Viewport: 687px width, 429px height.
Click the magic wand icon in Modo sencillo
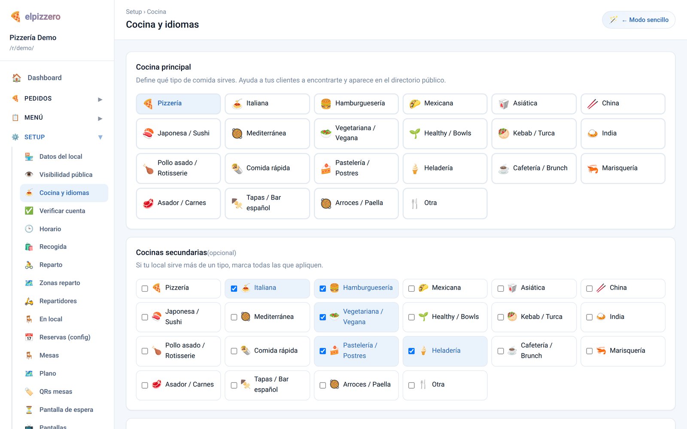[x=614, y=20]
